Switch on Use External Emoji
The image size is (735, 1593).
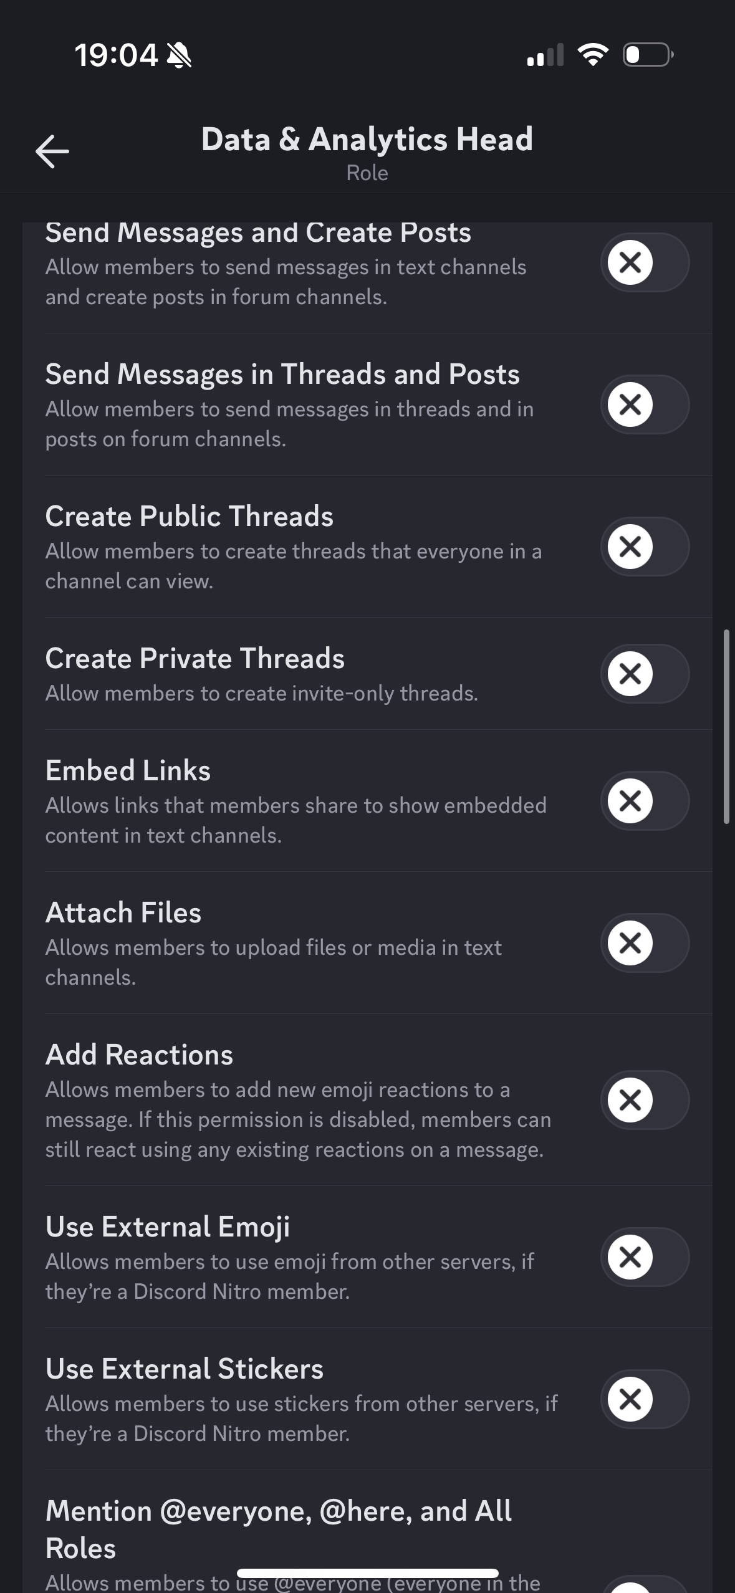click(645, 1257)
